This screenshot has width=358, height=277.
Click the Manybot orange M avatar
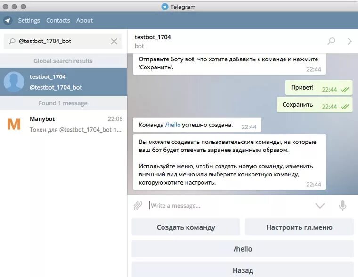click(14, 124)
